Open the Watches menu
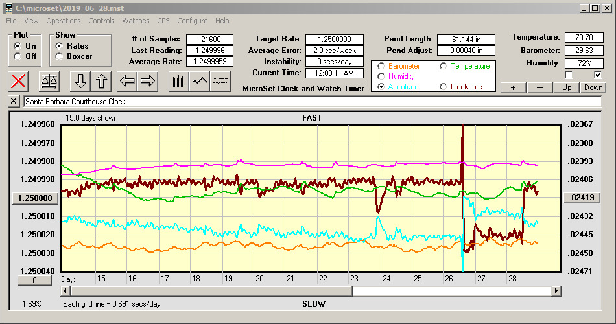 point(136,21)
